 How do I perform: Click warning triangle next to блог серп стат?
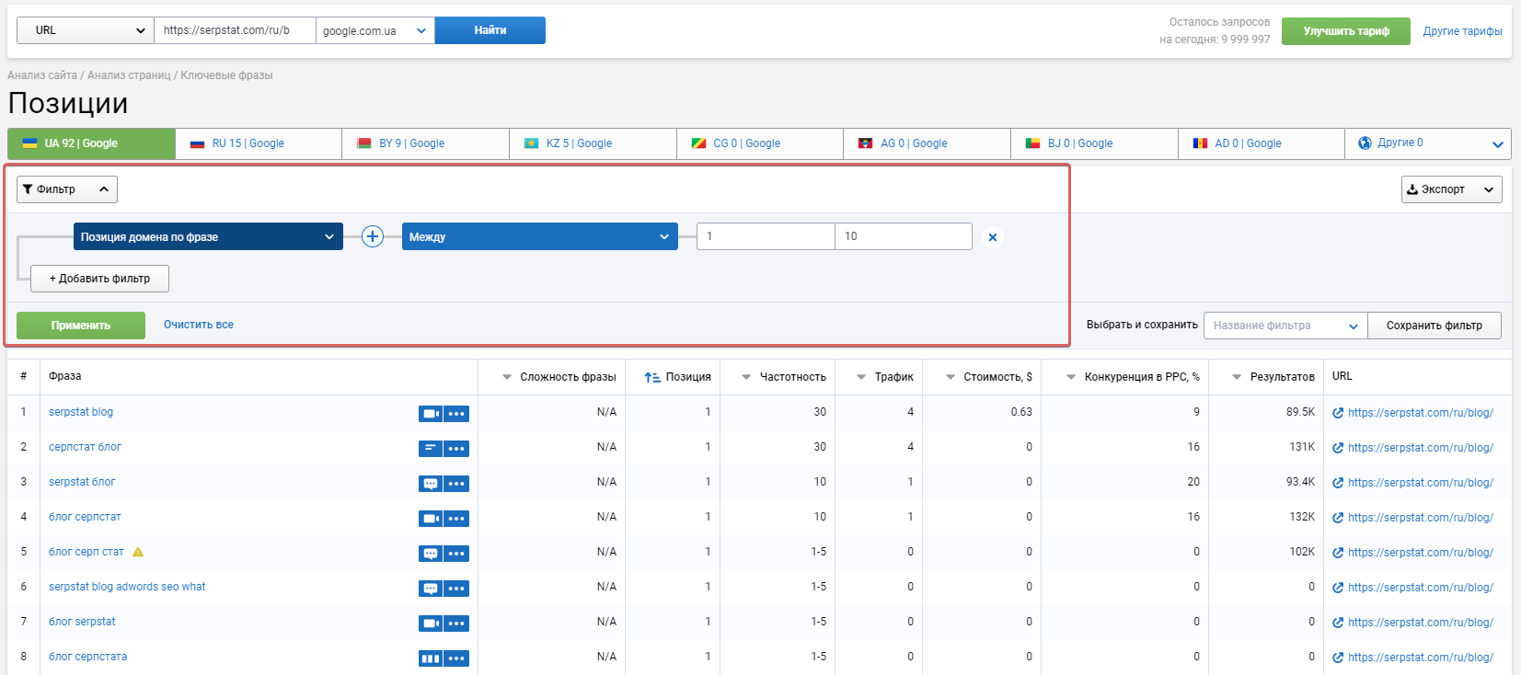(138, 552)
